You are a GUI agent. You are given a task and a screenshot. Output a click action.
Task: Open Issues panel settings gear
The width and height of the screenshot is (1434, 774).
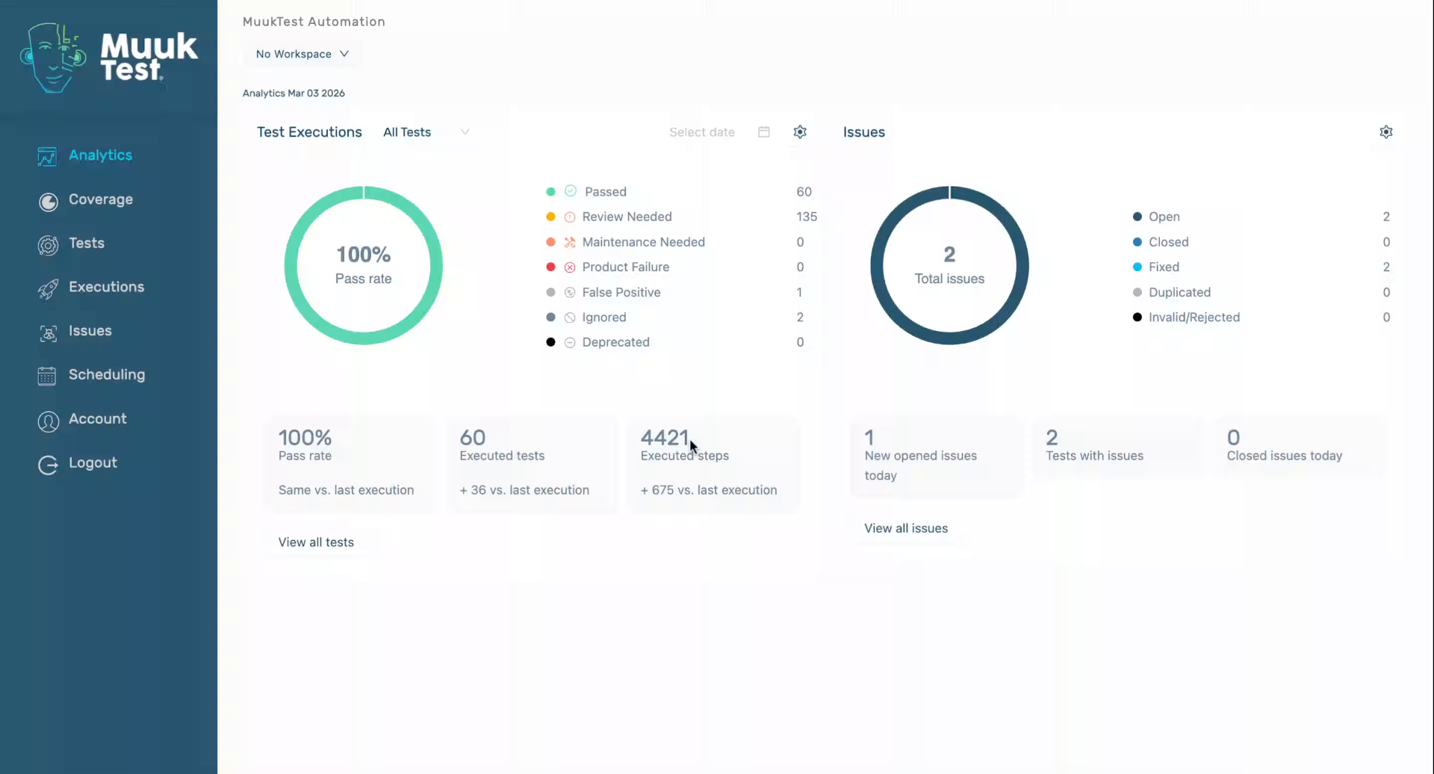[1385, 132]
